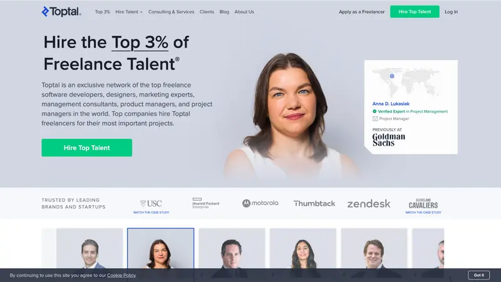The width and height of the screenshot is (501, 282).
Task: Open Consulting & Services menu item
Action: tap(171, 12)
